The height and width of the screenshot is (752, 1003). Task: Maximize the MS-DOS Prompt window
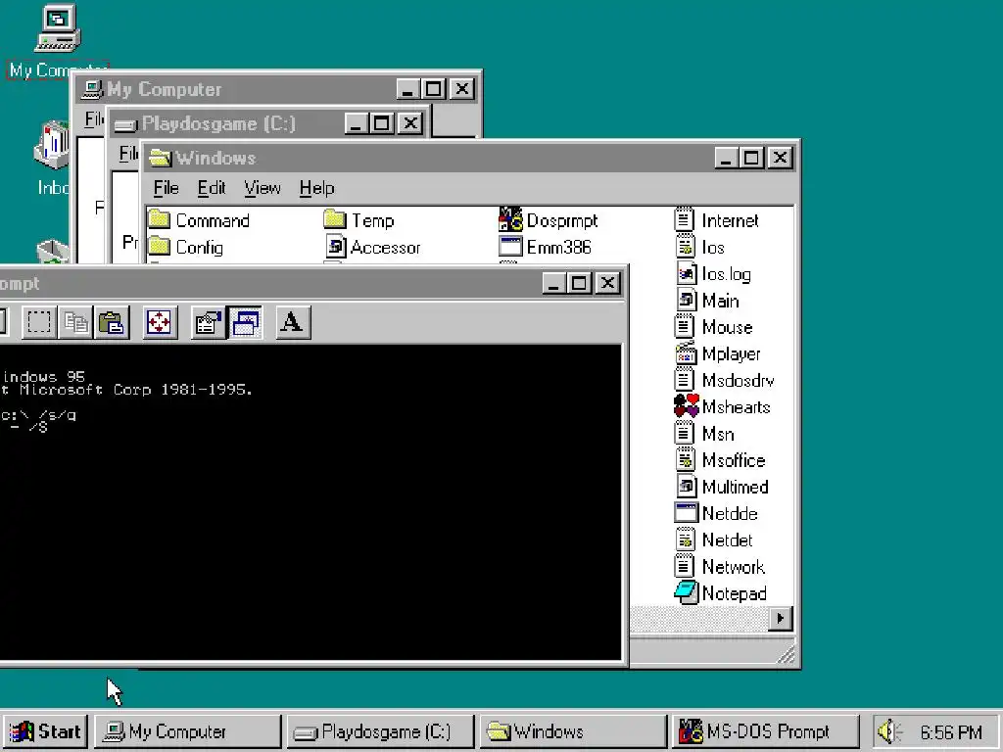[580, 283]
